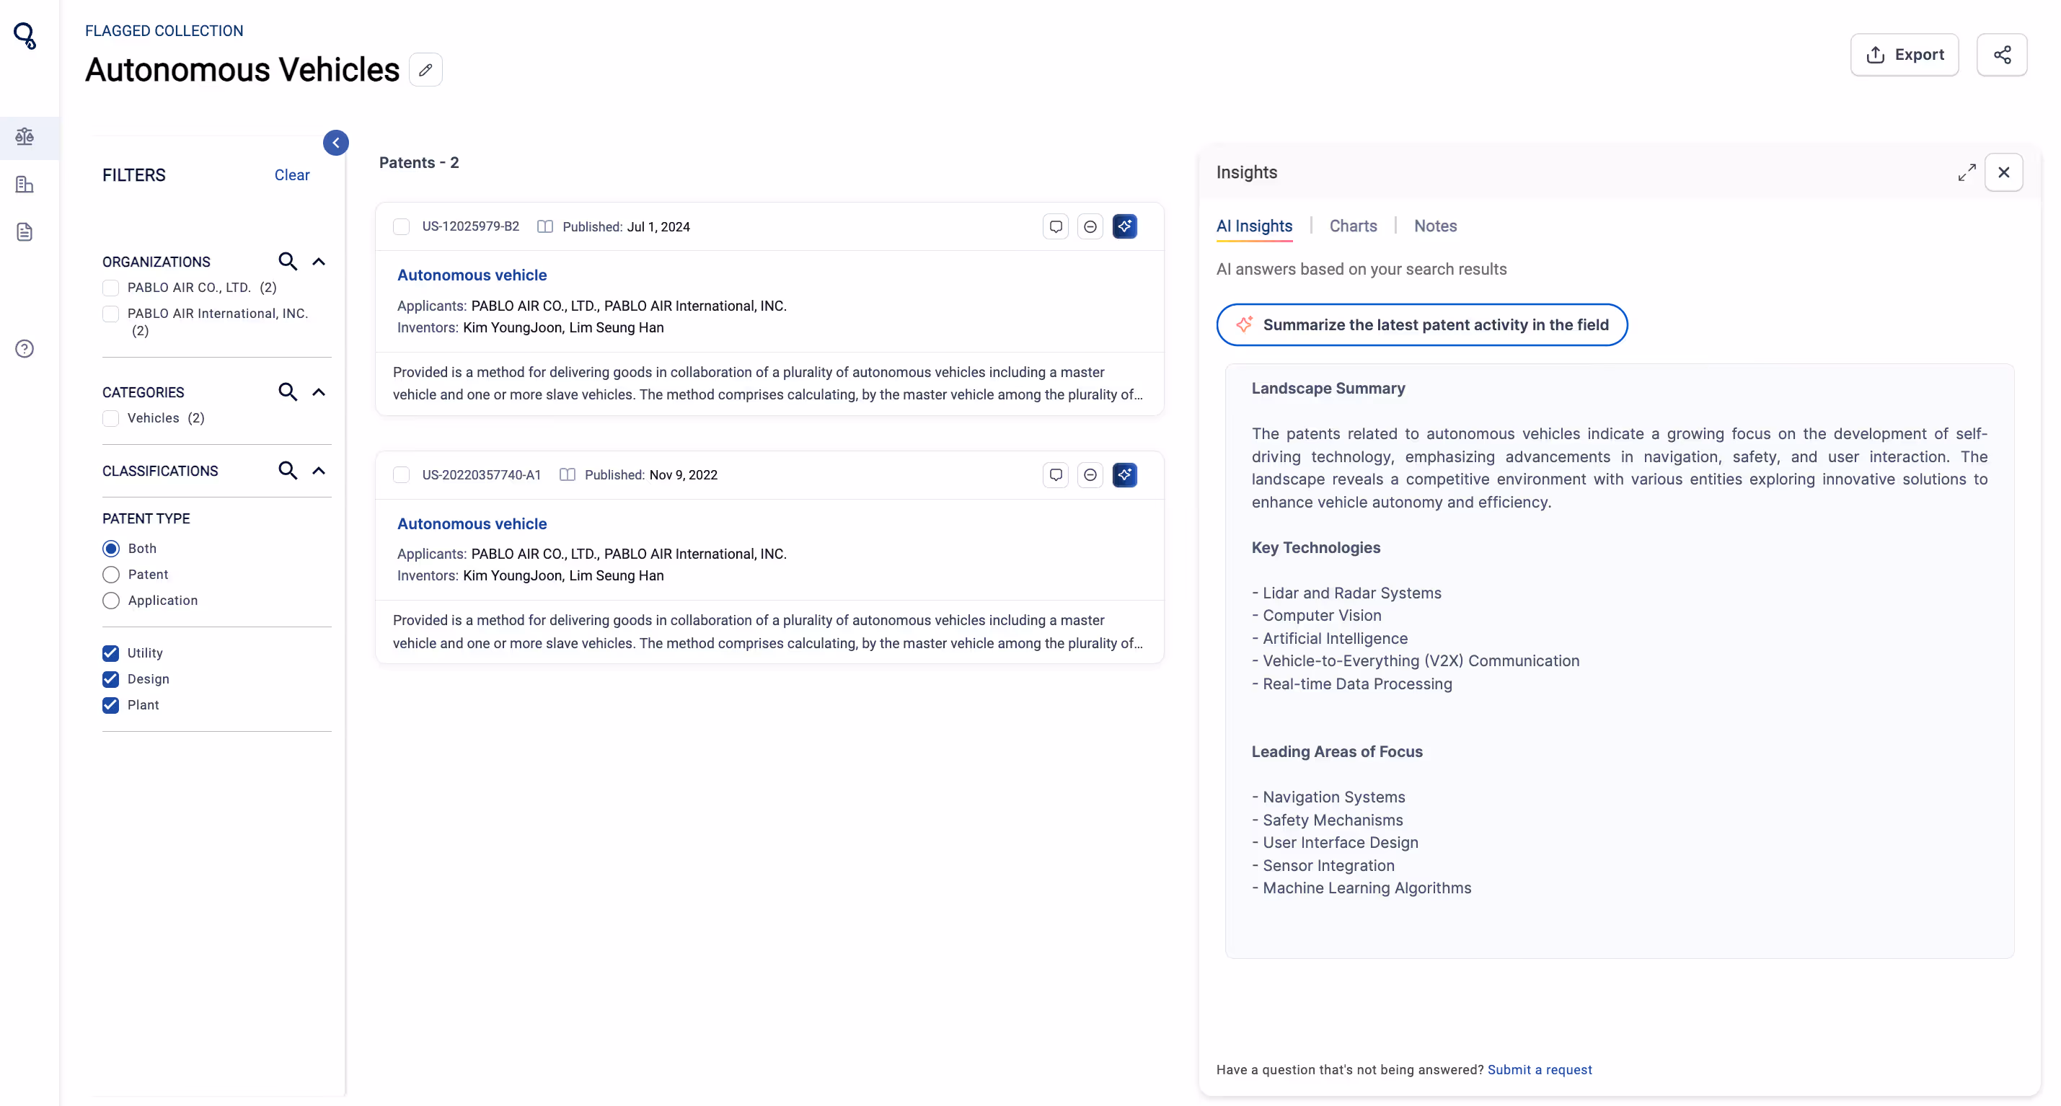Screen dimensions: 2061x1106
Task: Click the Export button
Action: coord(1905,54)
